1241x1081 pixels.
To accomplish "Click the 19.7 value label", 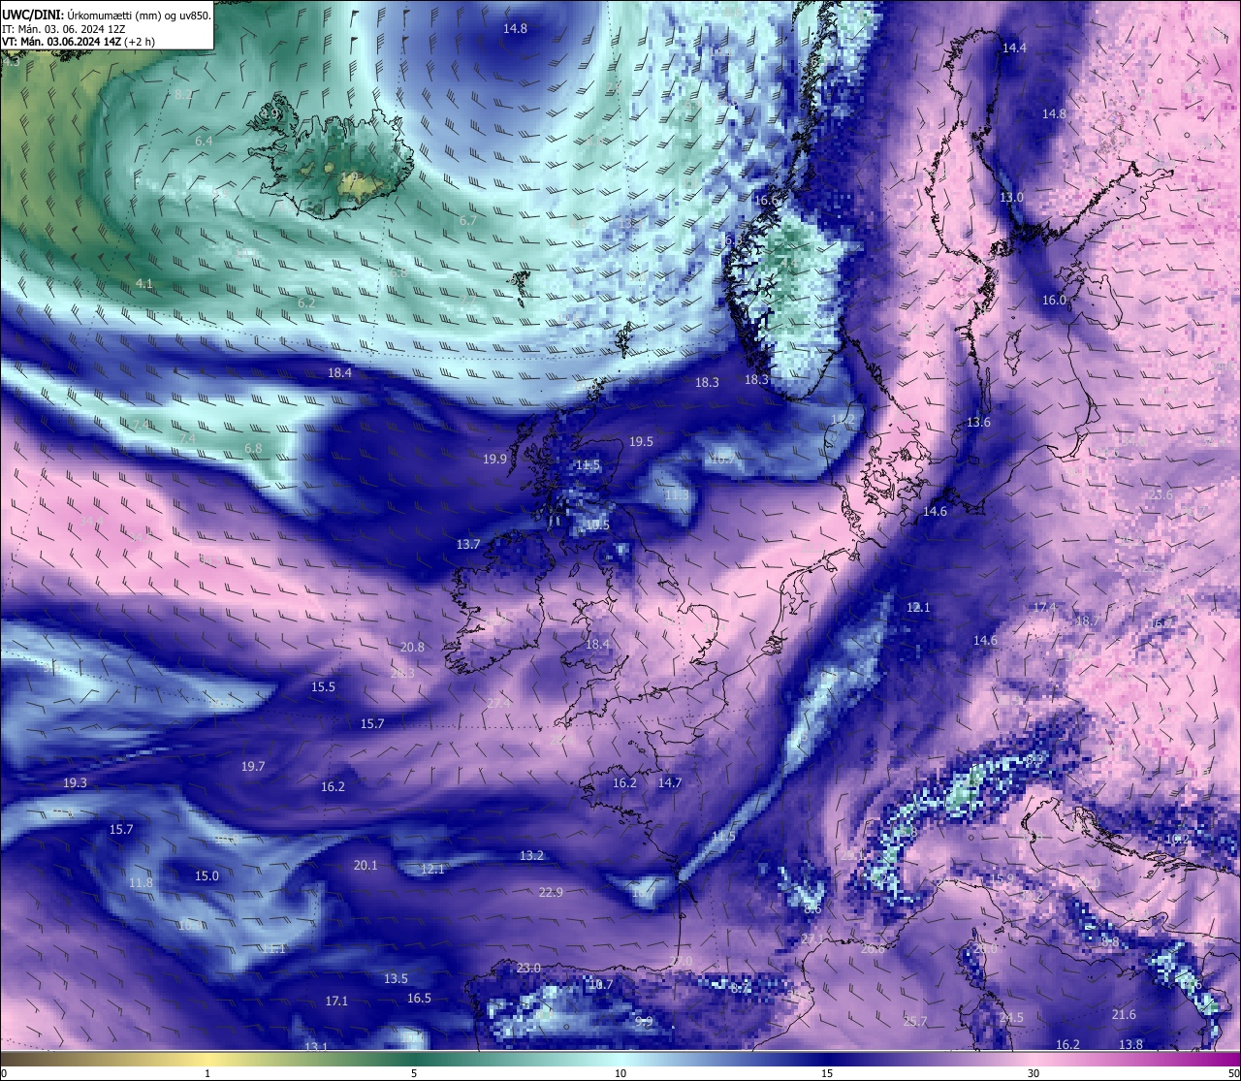I will tap(253, 766).
